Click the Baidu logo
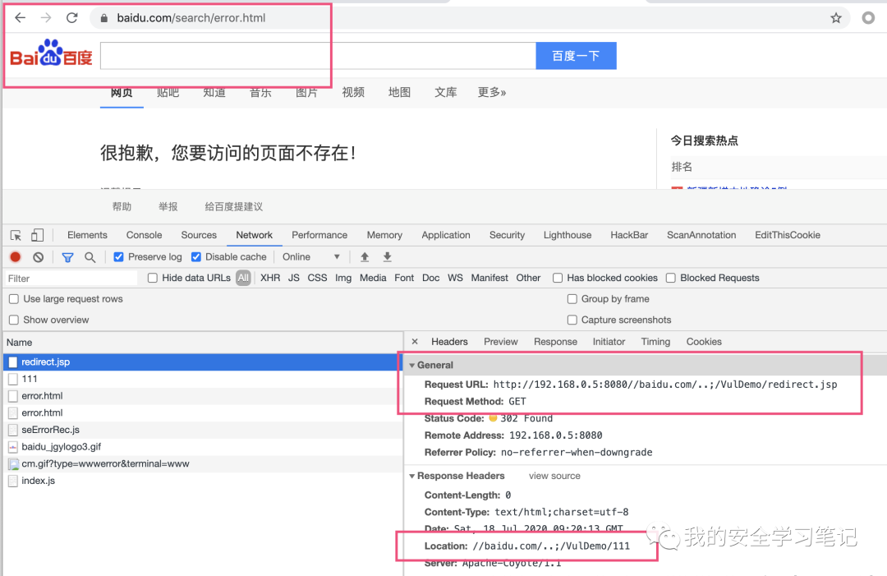The image size is (887, 576). coord(51,53)
